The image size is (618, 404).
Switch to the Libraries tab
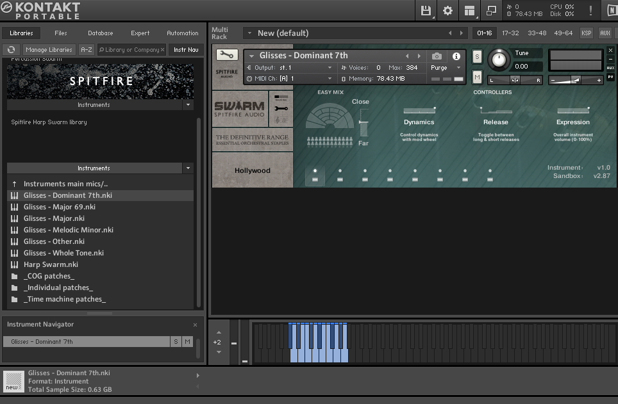click(x=21, y=33)
